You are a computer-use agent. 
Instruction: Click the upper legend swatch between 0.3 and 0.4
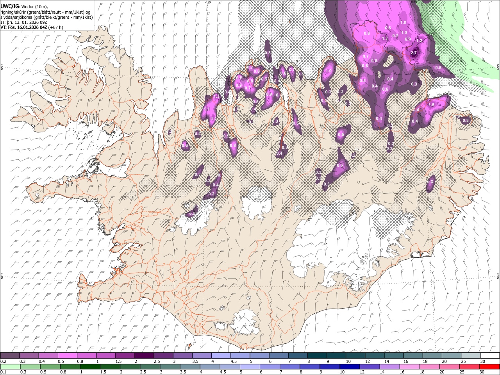29,355
